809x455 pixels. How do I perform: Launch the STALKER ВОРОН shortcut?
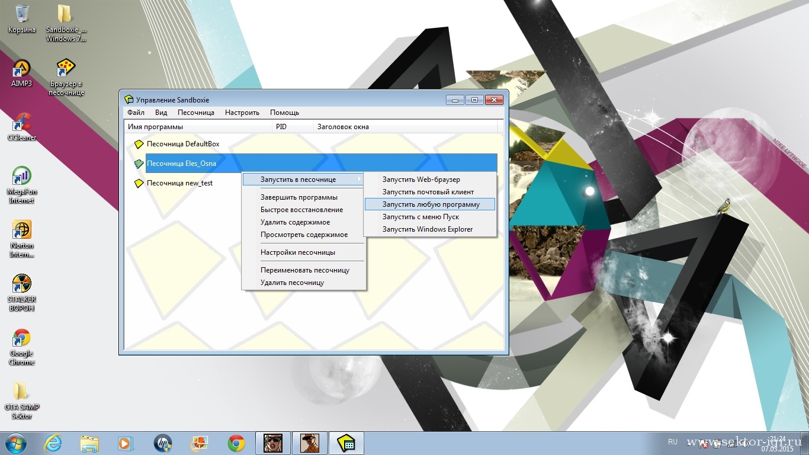tap(21, 293)
